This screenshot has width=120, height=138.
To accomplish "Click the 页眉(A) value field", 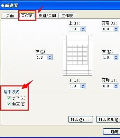I will coord(108,29).
